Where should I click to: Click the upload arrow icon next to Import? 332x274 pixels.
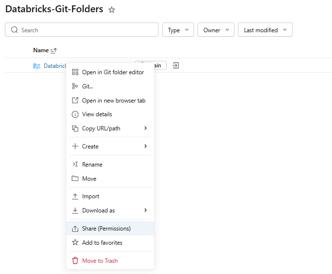(x=75, y=196)
